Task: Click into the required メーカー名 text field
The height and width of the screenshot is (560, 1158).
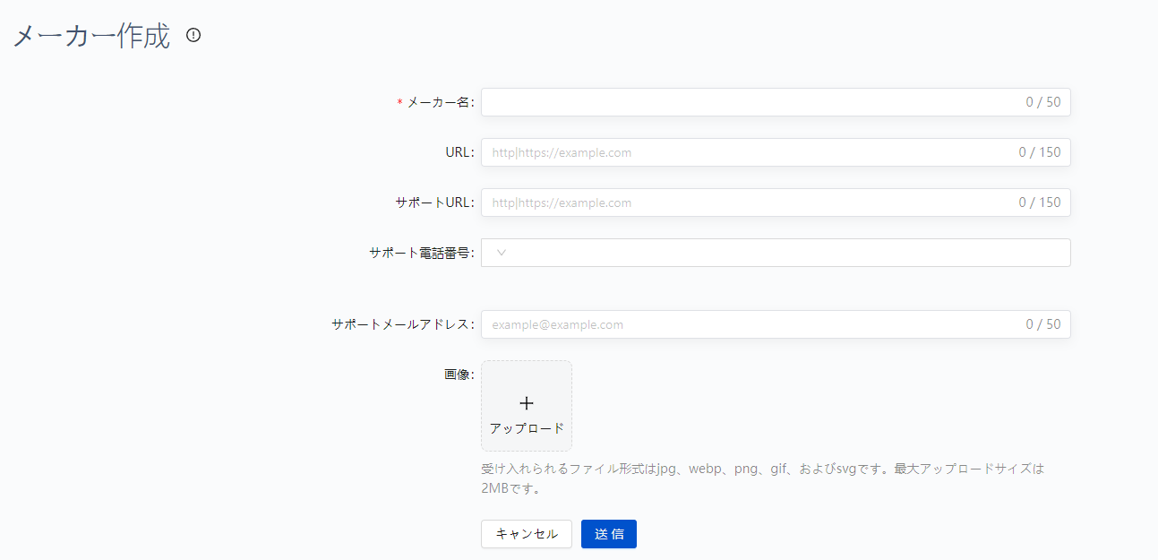Action: (716, 101)
